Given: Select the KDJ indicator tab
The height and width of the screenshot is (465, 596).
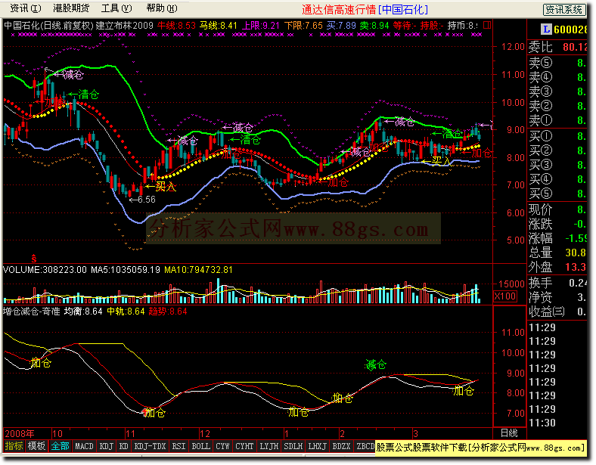Looking at the screenshot, I should 106,446.
